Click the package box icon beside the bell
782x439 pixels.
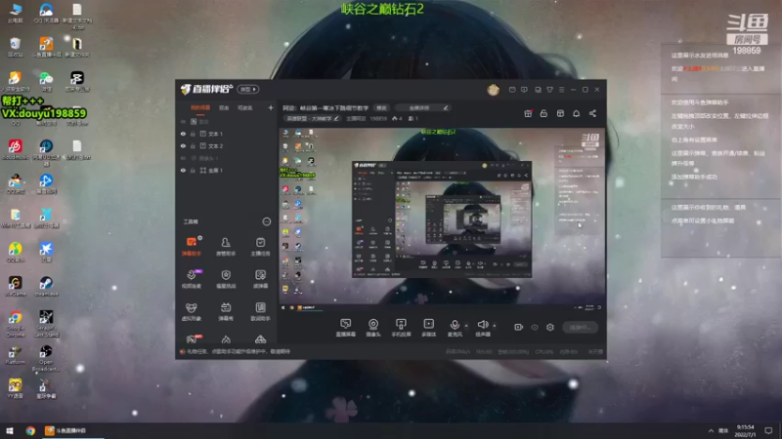click(560, 113)
